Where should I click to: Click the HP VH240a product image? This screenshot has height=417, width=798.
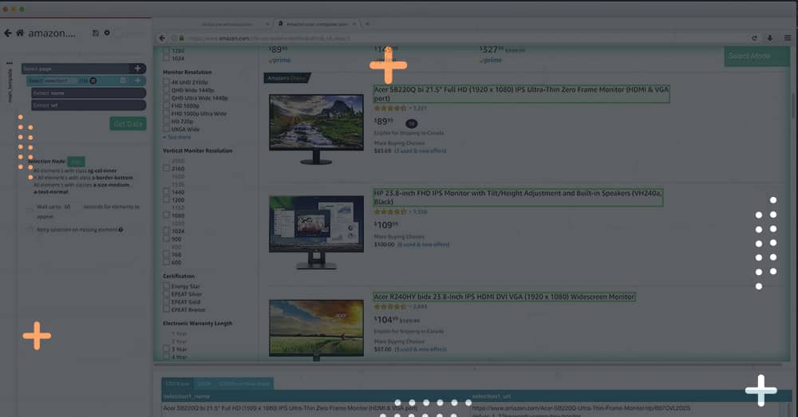(x=316, y=232)
